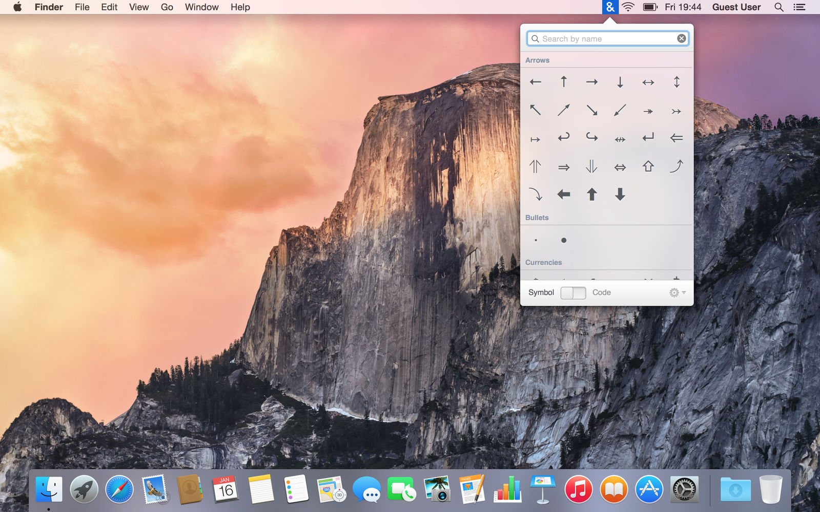
Task: Click the Code label
Action: click(602, 292)
